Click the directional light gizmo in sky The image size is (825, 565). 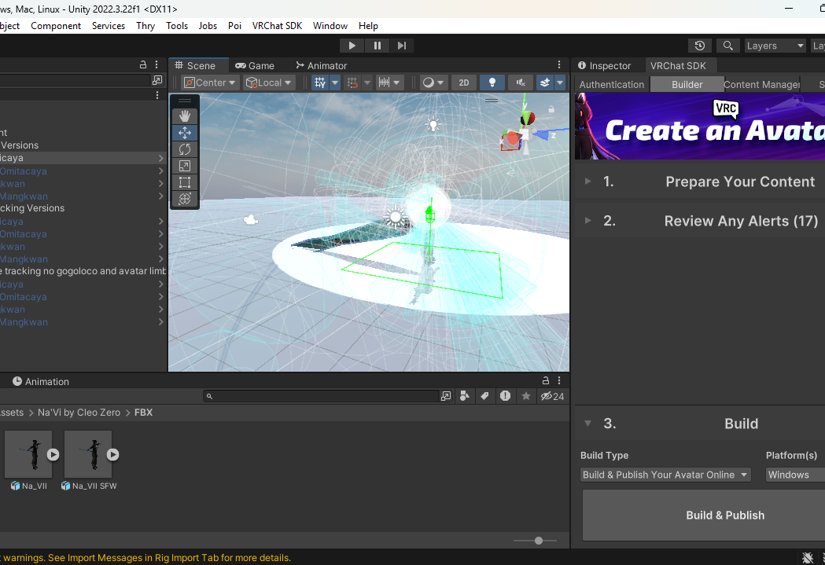pos(433,125)
